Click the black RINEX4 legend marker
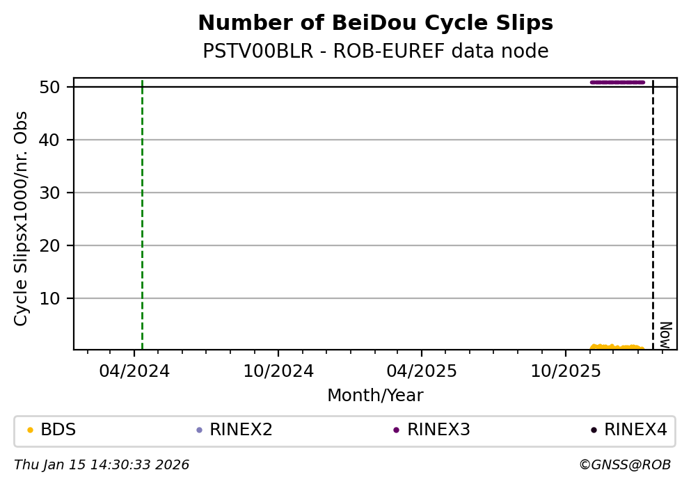 (594, 430)
